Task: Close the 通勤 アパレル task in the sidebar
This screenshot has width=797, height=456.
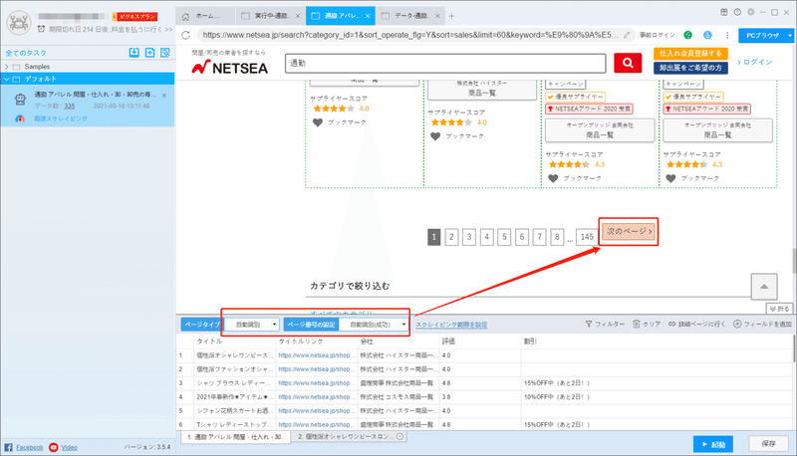Action: 164,96
